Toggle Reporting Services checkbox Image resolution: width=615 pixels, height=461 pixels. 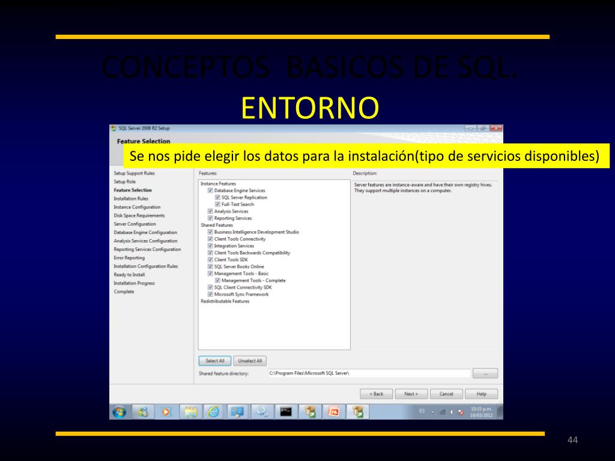(210, 218)
